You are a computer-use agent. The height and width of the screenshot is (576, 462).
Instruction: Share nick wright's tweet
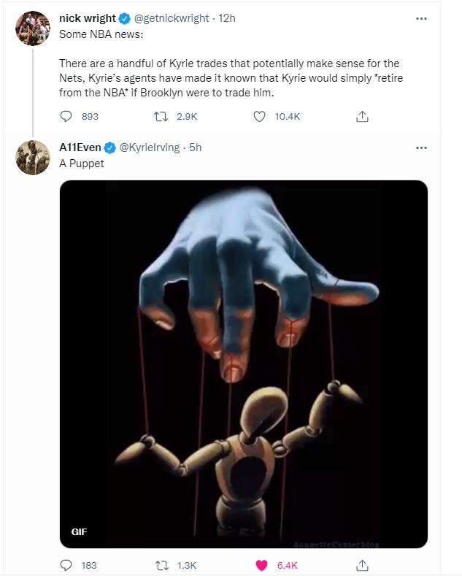[x=361, y=116]
